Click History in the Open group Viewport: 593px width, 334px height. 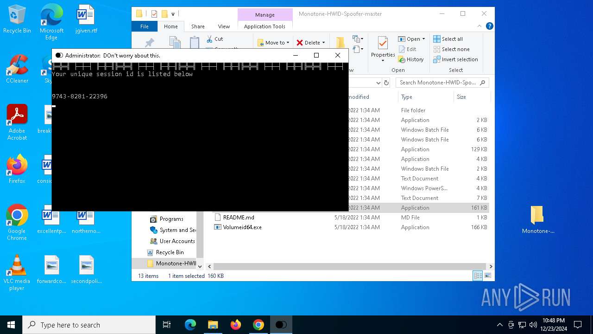coord(410,59)
